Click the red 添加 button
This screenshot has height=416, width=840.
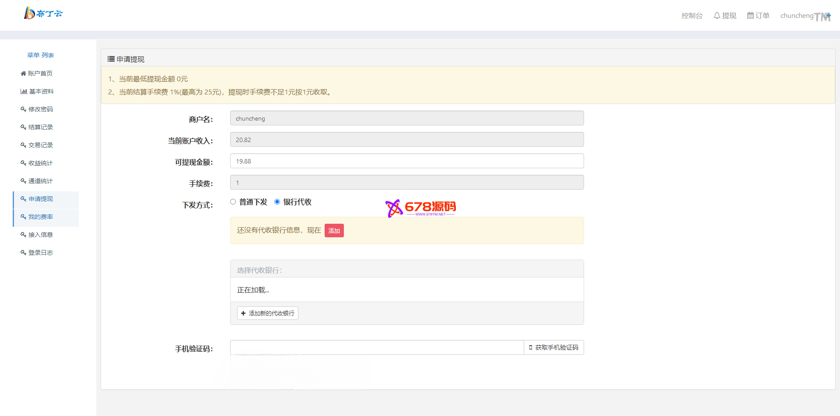334,231
